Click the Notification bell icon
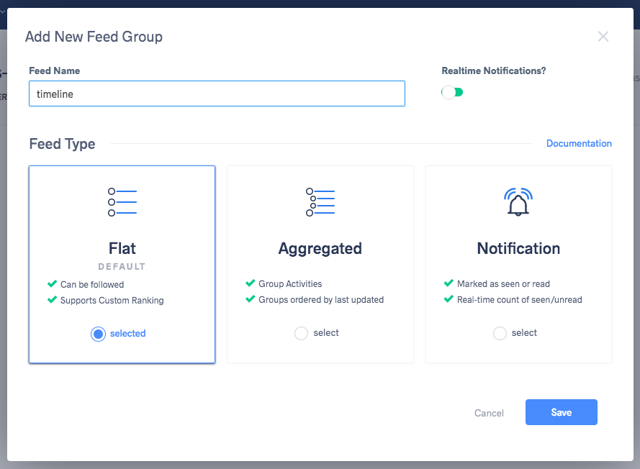Viewport: 640px width, 469px height. pos(518,202)
